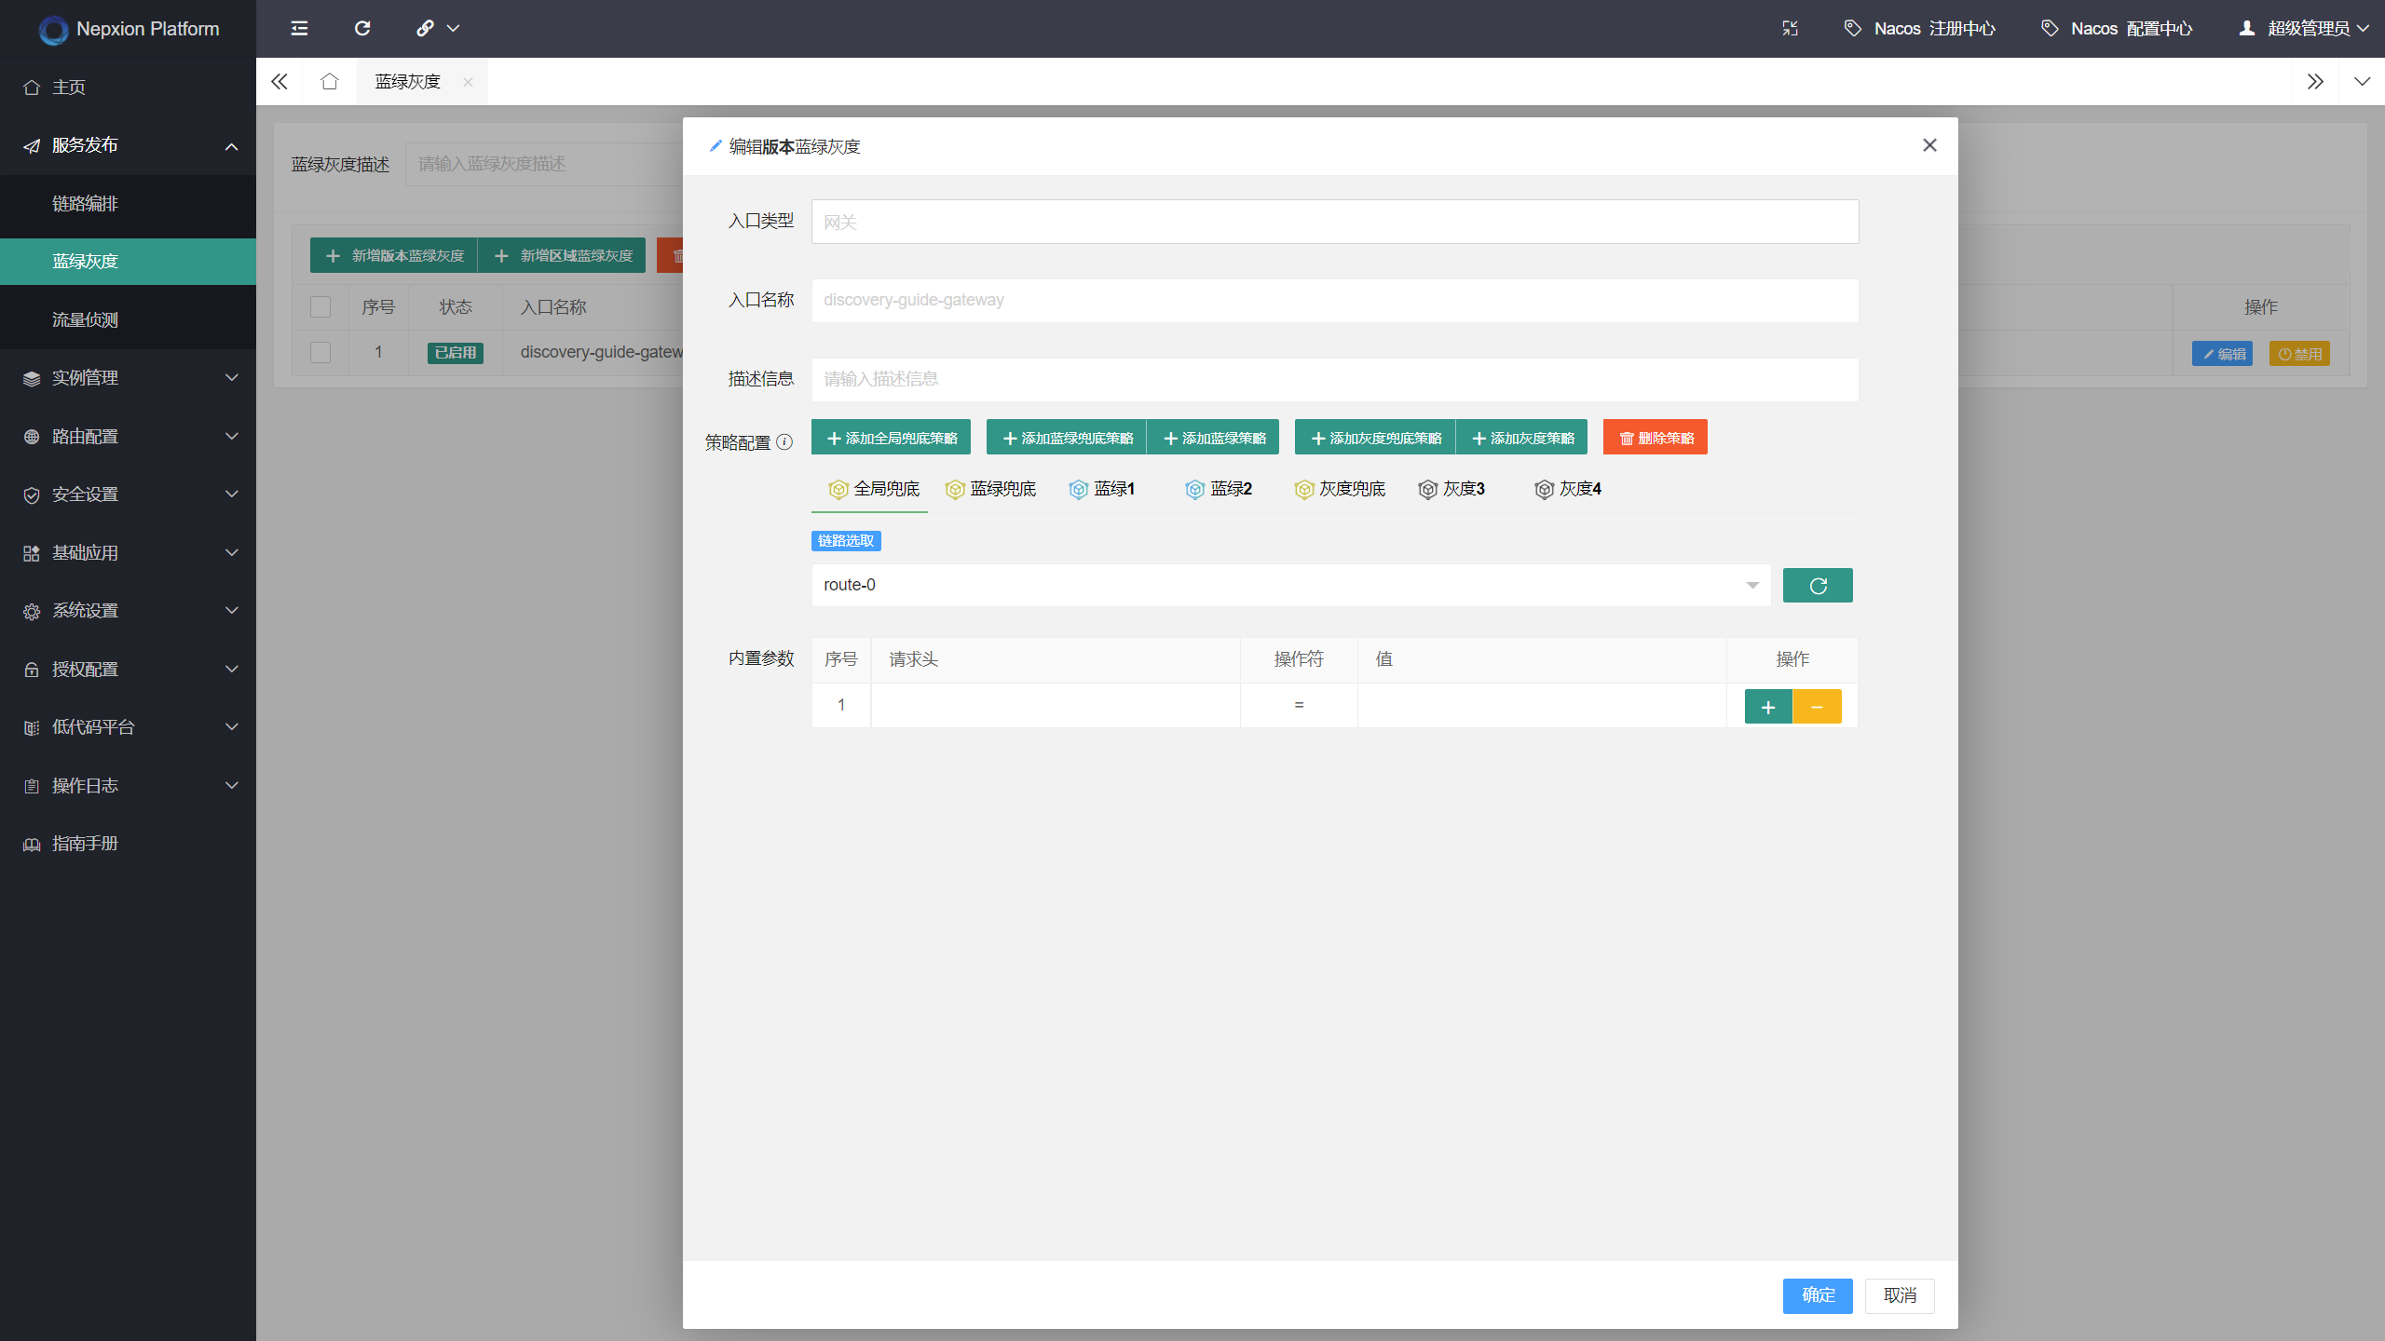
Task: Click the yellow minus row button
Action: click(1817, 707)
